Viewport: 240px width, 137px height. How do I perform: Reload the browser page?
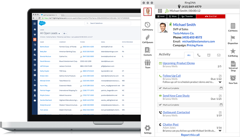[40, 18]
